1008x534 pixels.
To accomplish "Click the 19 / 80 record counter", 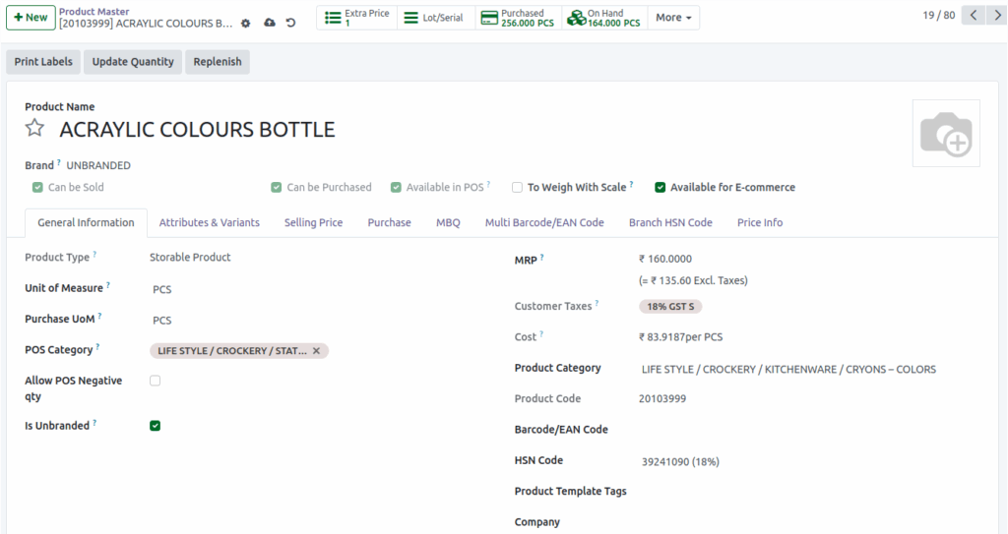I will 938,15.
